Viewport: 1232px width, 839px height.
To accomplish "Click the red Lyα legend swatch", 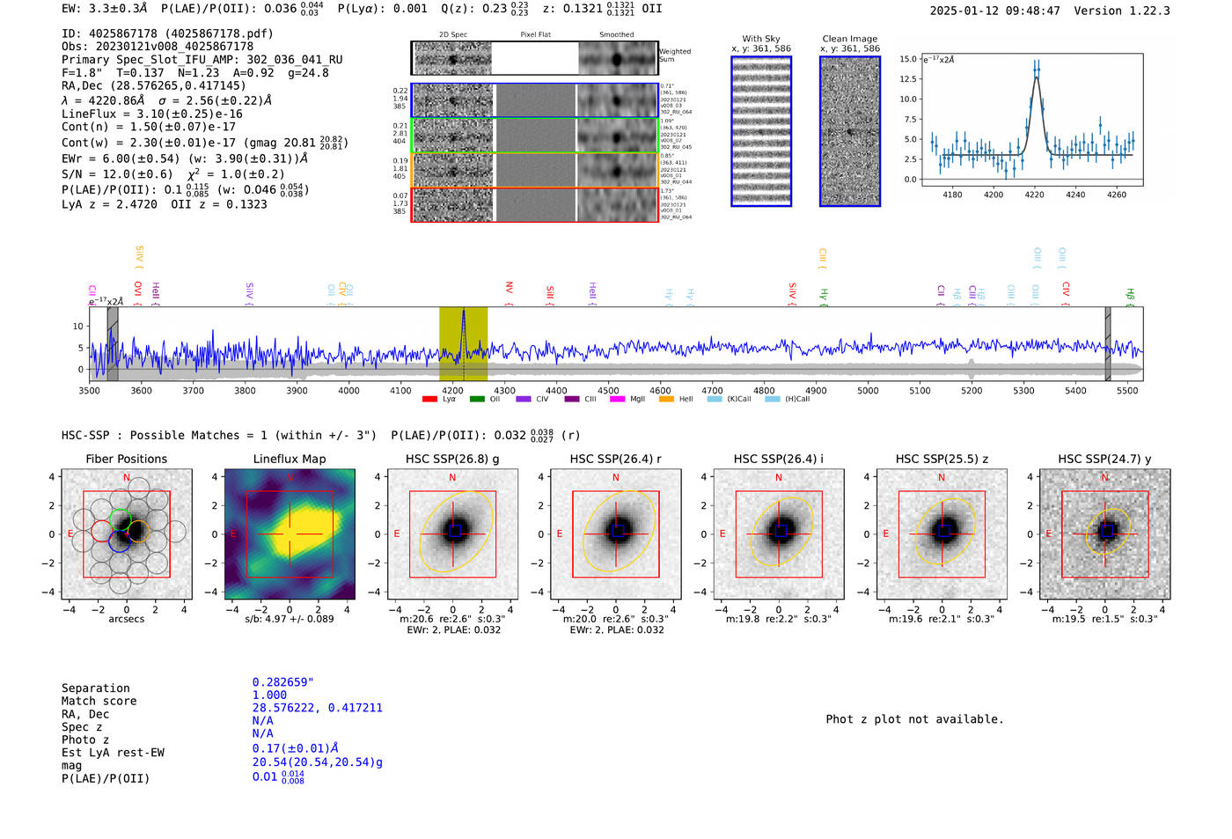I will (429, 399).
